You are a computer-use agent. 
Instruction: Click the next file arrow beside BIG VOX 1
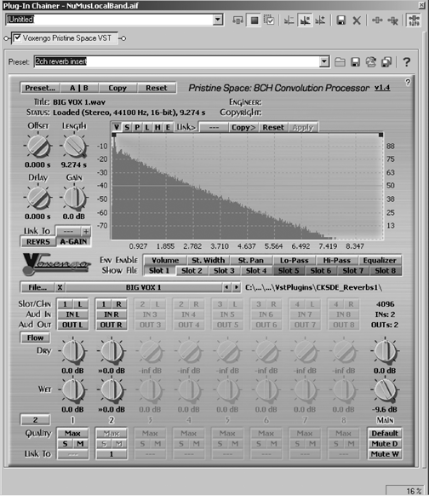236,287
